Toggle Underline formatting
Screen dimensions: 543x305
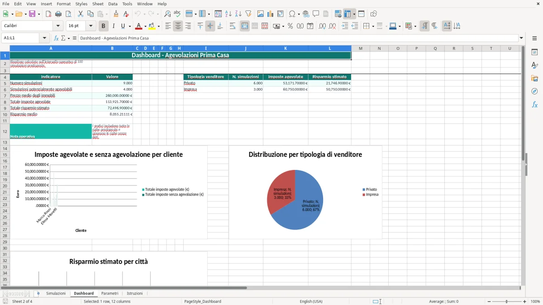click(123, 26)
